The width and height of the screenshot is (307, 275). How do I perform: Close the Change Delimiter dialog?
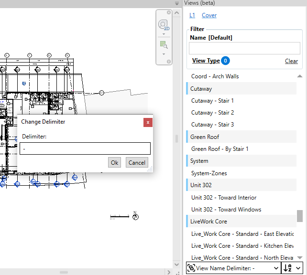148,122
